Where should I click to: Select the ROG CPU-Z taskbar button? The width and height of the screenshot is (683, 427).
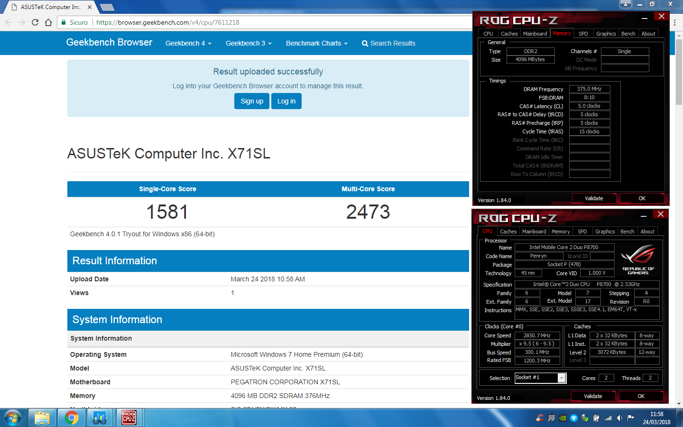[129, 418]
